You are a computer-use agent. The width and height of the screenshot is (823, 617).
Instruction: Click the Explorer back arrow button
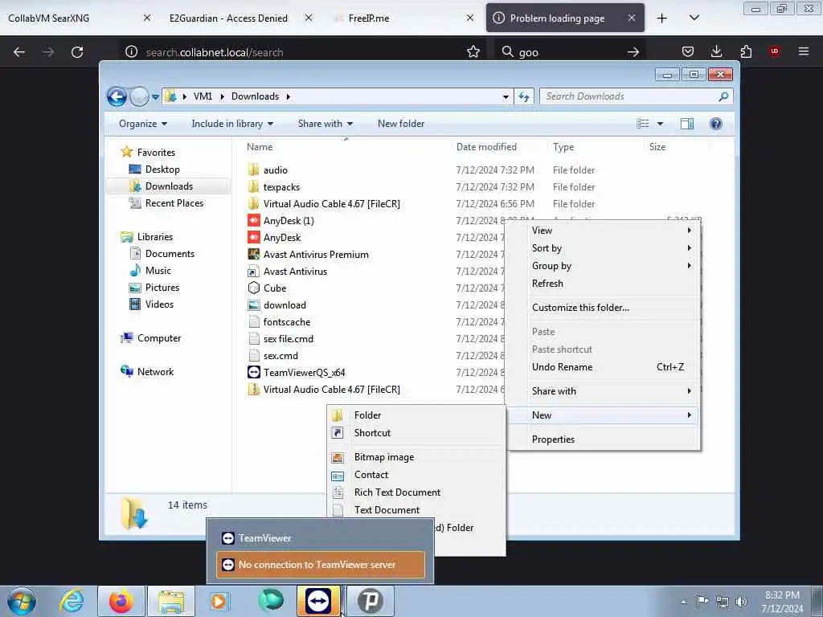(x=117, y=96)
